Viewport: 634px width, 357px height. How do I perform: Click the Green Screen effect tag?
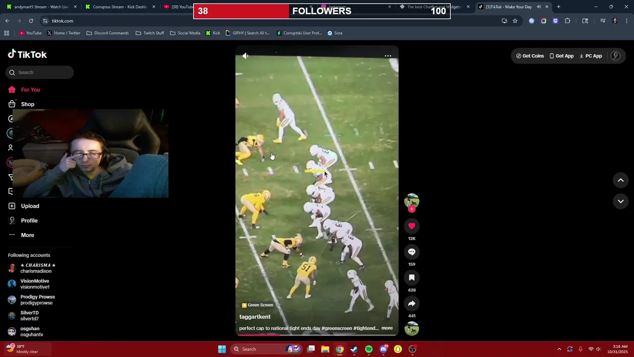coord(258,305)
